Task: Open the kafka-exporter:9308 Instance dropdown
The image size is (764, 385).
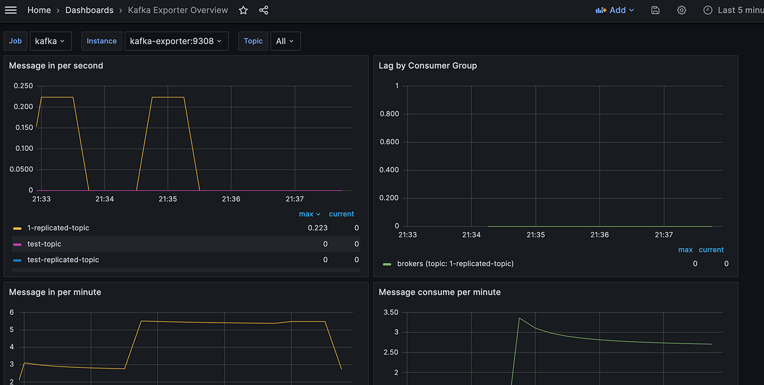Action: (176, 41)
